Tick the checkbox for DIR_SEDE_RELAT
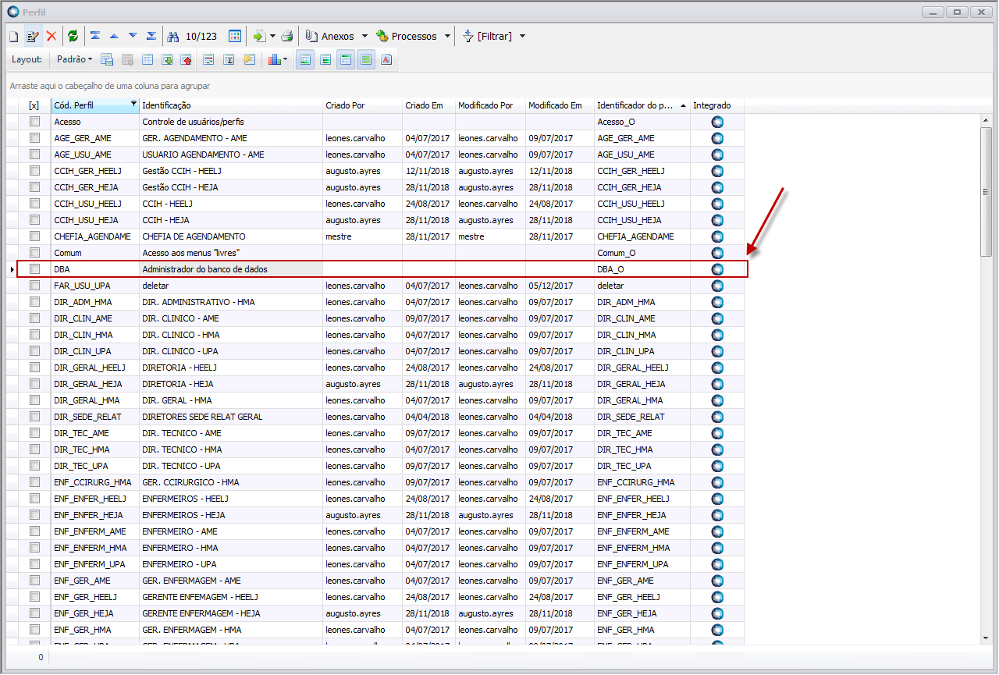This screenshot has height=675, width=999. click(x=34, y=417)
